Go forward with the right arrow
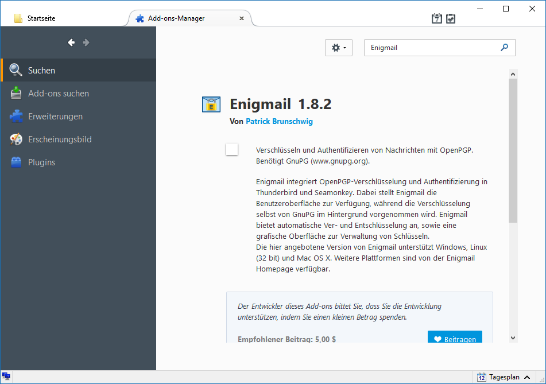This screenshot has height=384, width=546. [x=86, y=42]
